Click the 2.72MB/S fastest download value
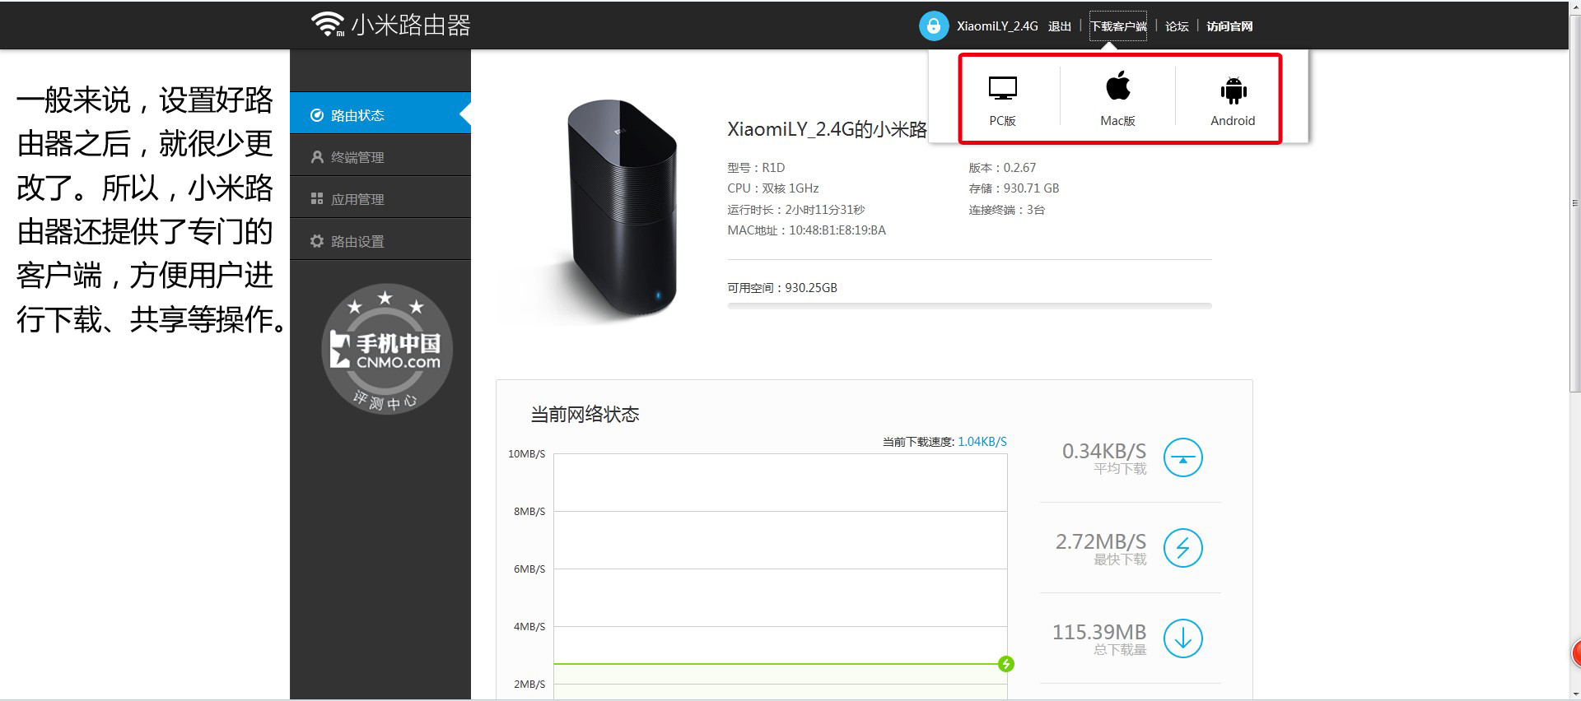Image resolution: width=1581 pixels, height=701 pixels. tap(1101, 541)
